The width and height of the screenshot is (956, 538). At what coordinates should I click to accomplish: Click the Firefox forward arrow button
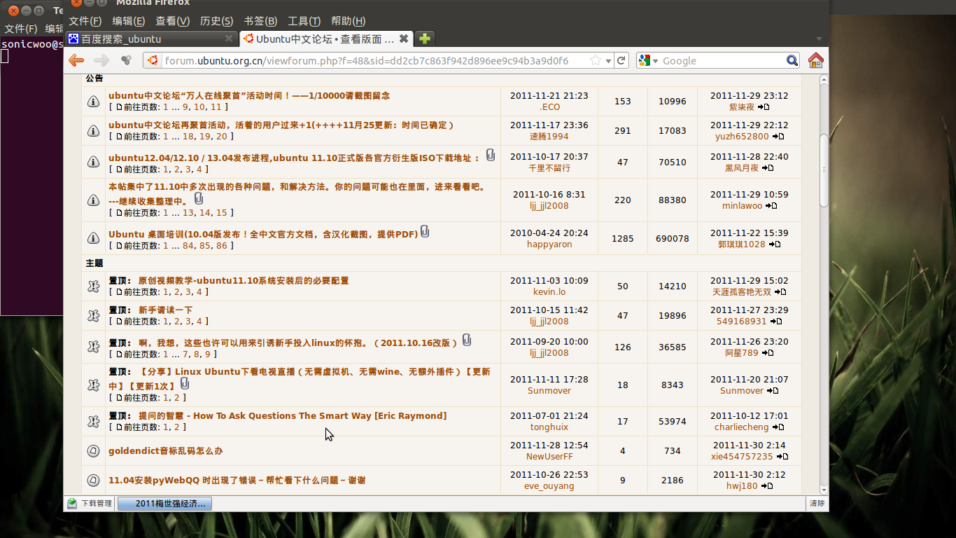101,60
